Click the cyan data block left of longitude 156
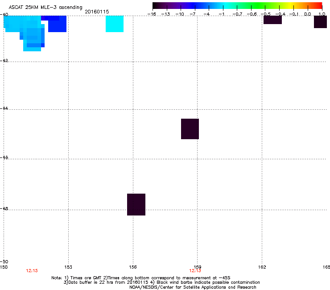Image resolution: width=330 pixels, height=290 pixels. (x=115, y=24)
